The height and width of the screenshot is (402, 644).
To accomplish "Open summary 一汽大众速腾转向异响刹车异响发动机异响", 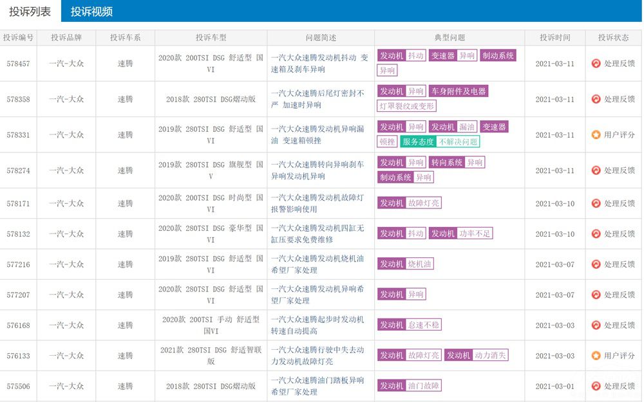I will click(317, 170).
